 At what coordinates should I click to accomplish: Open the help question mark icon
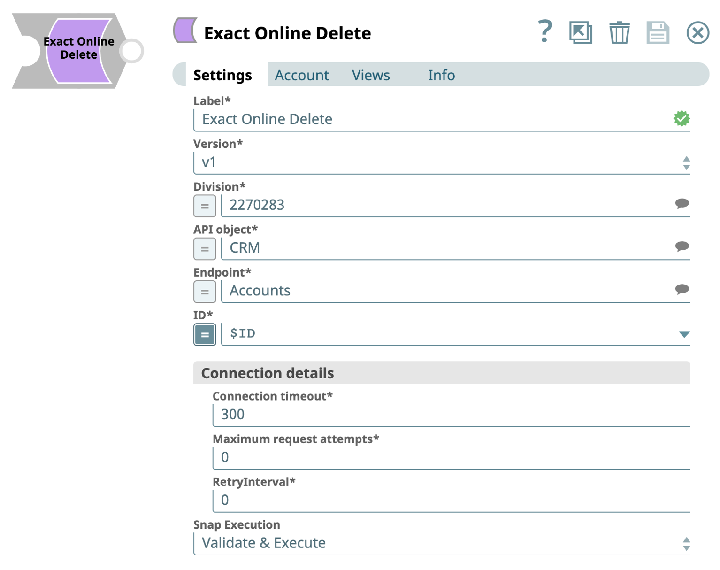(x=545, y=32)
